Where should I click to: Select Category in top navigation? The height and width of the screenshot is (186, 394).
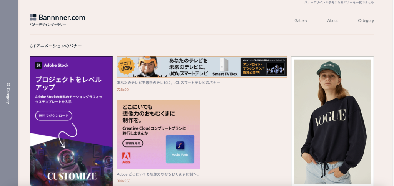(366, 21)
